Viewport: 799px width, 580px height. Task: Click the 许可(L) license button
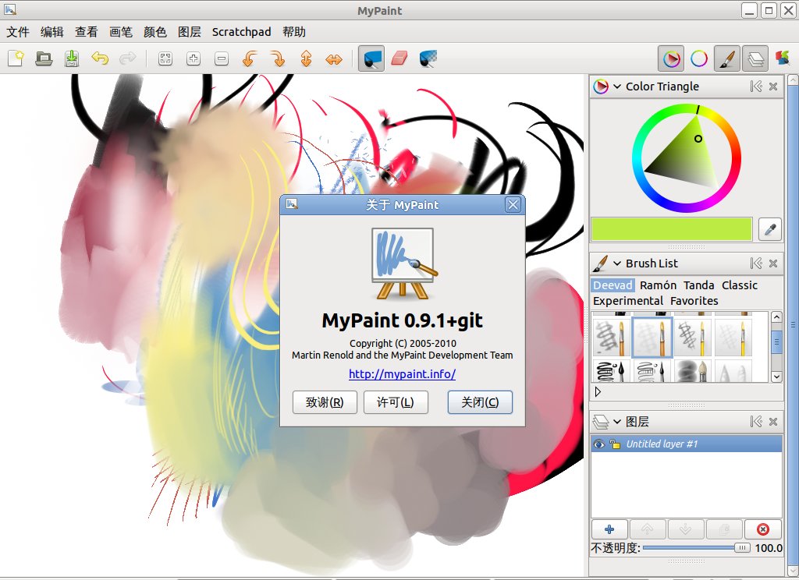pyautogui.click(x=396, y=402)
